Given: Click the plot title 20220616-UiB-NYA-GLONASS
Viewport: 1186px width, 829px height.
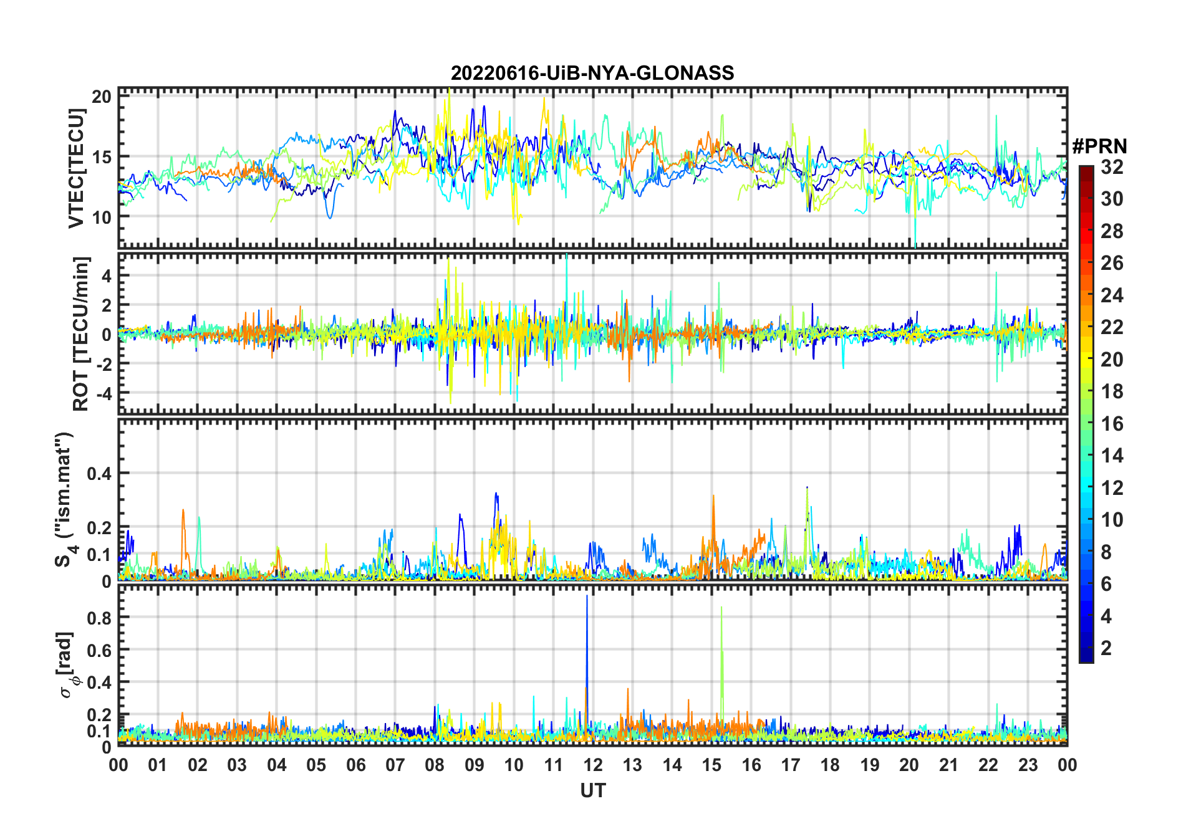Looking at the screenshot, I should (x=592, y=74).
